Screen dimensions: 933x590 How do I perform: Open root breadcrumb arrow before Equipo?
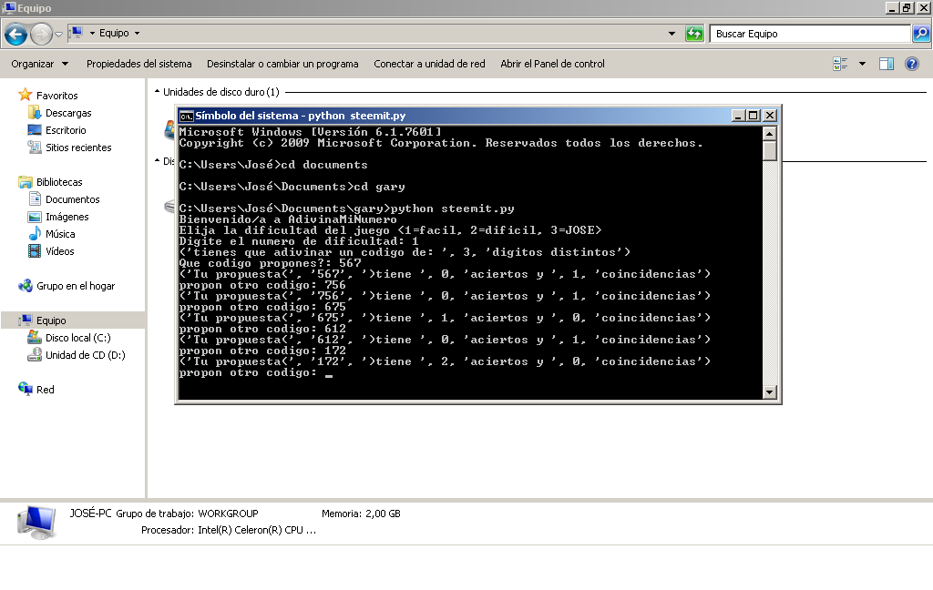coord(92,34)
